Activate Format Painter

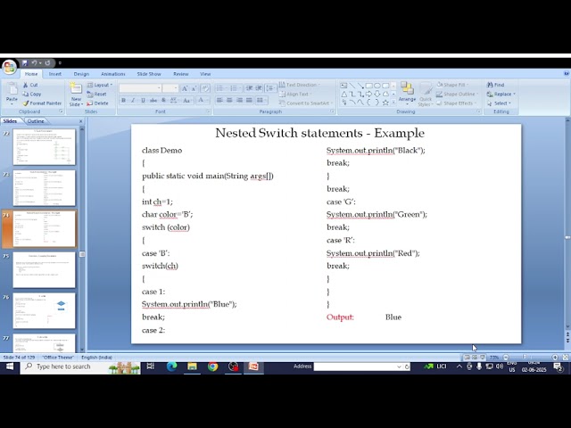(x=42, y=103)
